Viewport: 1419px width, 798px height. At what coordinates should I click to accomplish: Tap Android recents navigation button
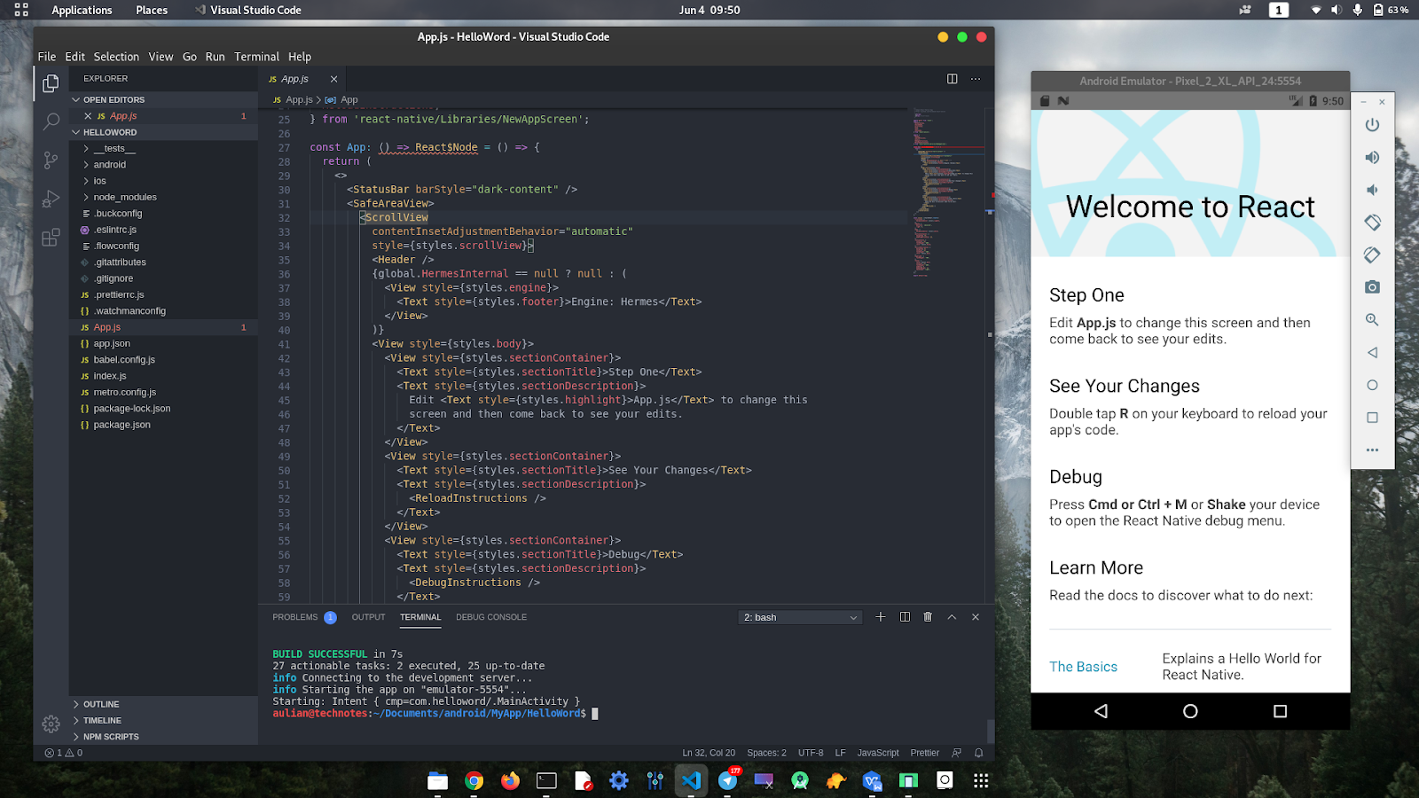1280,711
